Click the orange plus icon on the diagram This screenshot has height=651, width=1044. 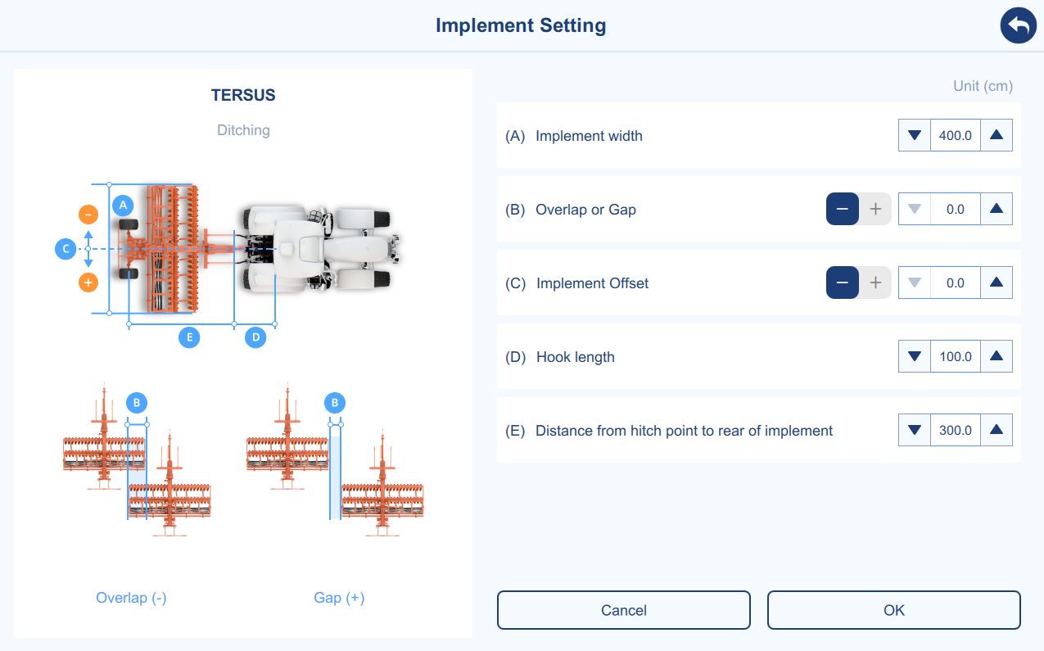(88, 283)
